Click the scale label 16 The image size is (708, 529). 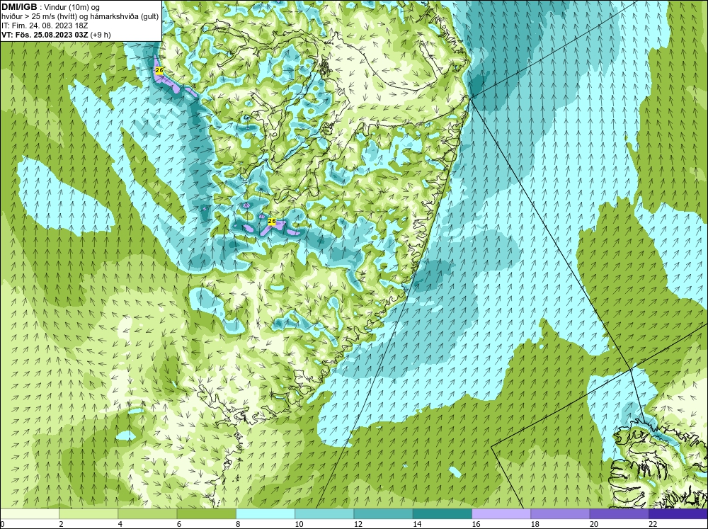476,524
